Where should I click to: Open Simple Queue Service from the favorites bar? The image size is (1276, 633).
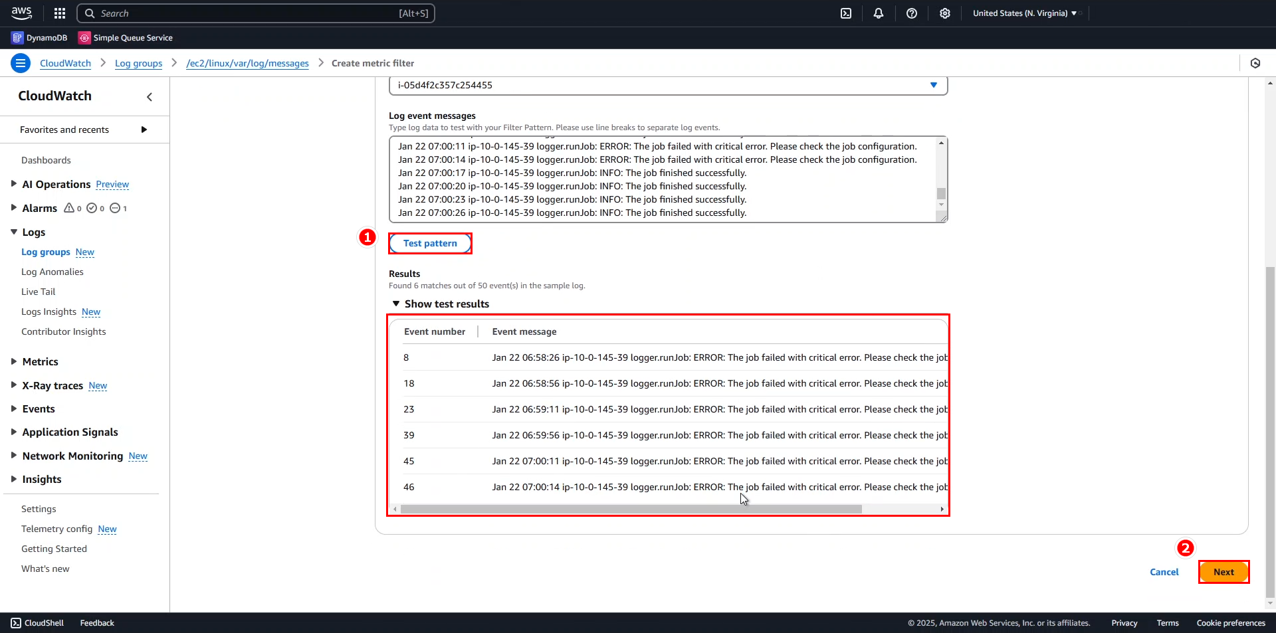point(125,38)
